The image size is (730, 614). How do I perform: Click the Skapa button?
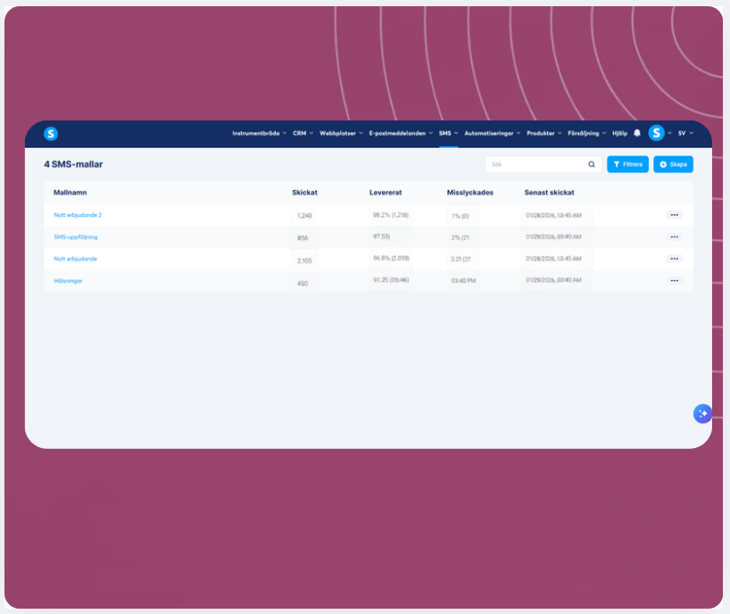pos(673,164)
